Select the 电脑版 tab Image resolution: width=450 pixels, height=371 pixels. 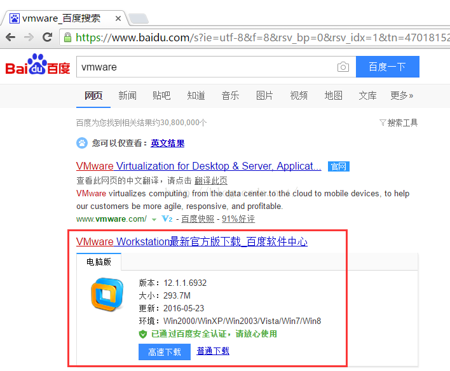(99, 262)
